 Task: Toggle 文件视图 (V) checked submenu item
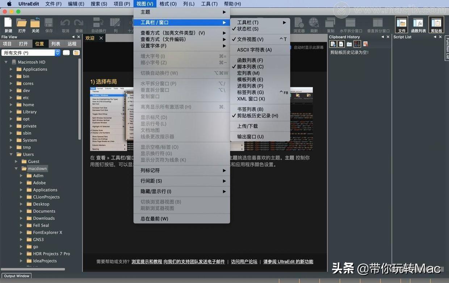click(x=260, y=39)
